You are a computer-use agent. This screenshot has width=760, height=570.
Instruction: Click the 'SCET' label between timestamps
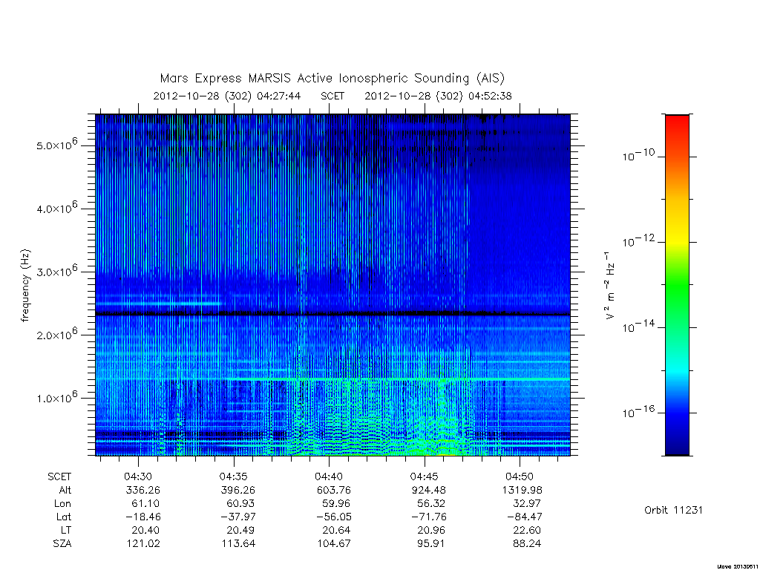332,96
